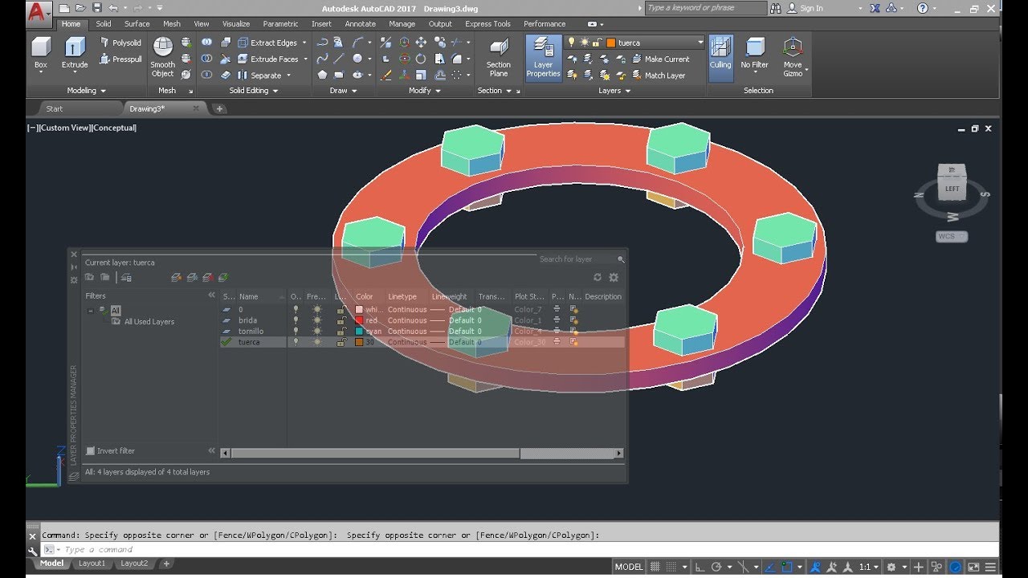
Task: Expand the Solid Editing panel
Action: pos(253,91)
